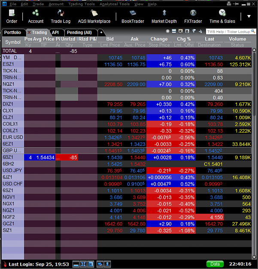The image size is (258, 269).
Task: Select the EUR.USD symbol row
Action: click(x=127, y=137)
